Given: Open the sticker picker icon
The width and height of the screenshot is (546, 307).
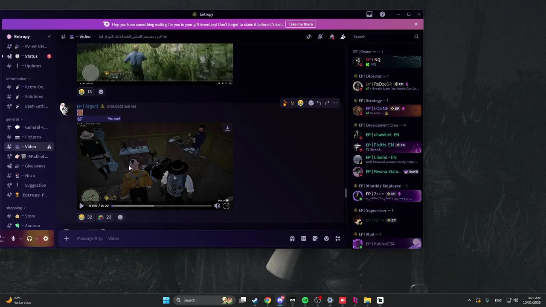Looking at the screenshot, I should pos(315,239).
